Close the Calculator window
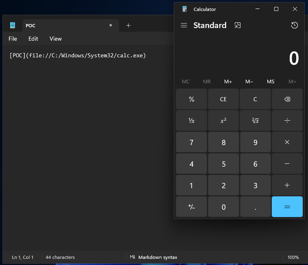 [295, 9]
